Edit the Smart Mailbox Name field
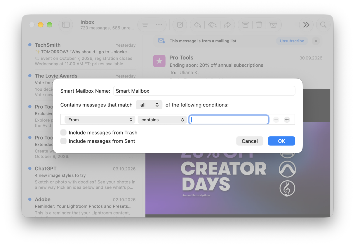 click(x=204, y=91)
